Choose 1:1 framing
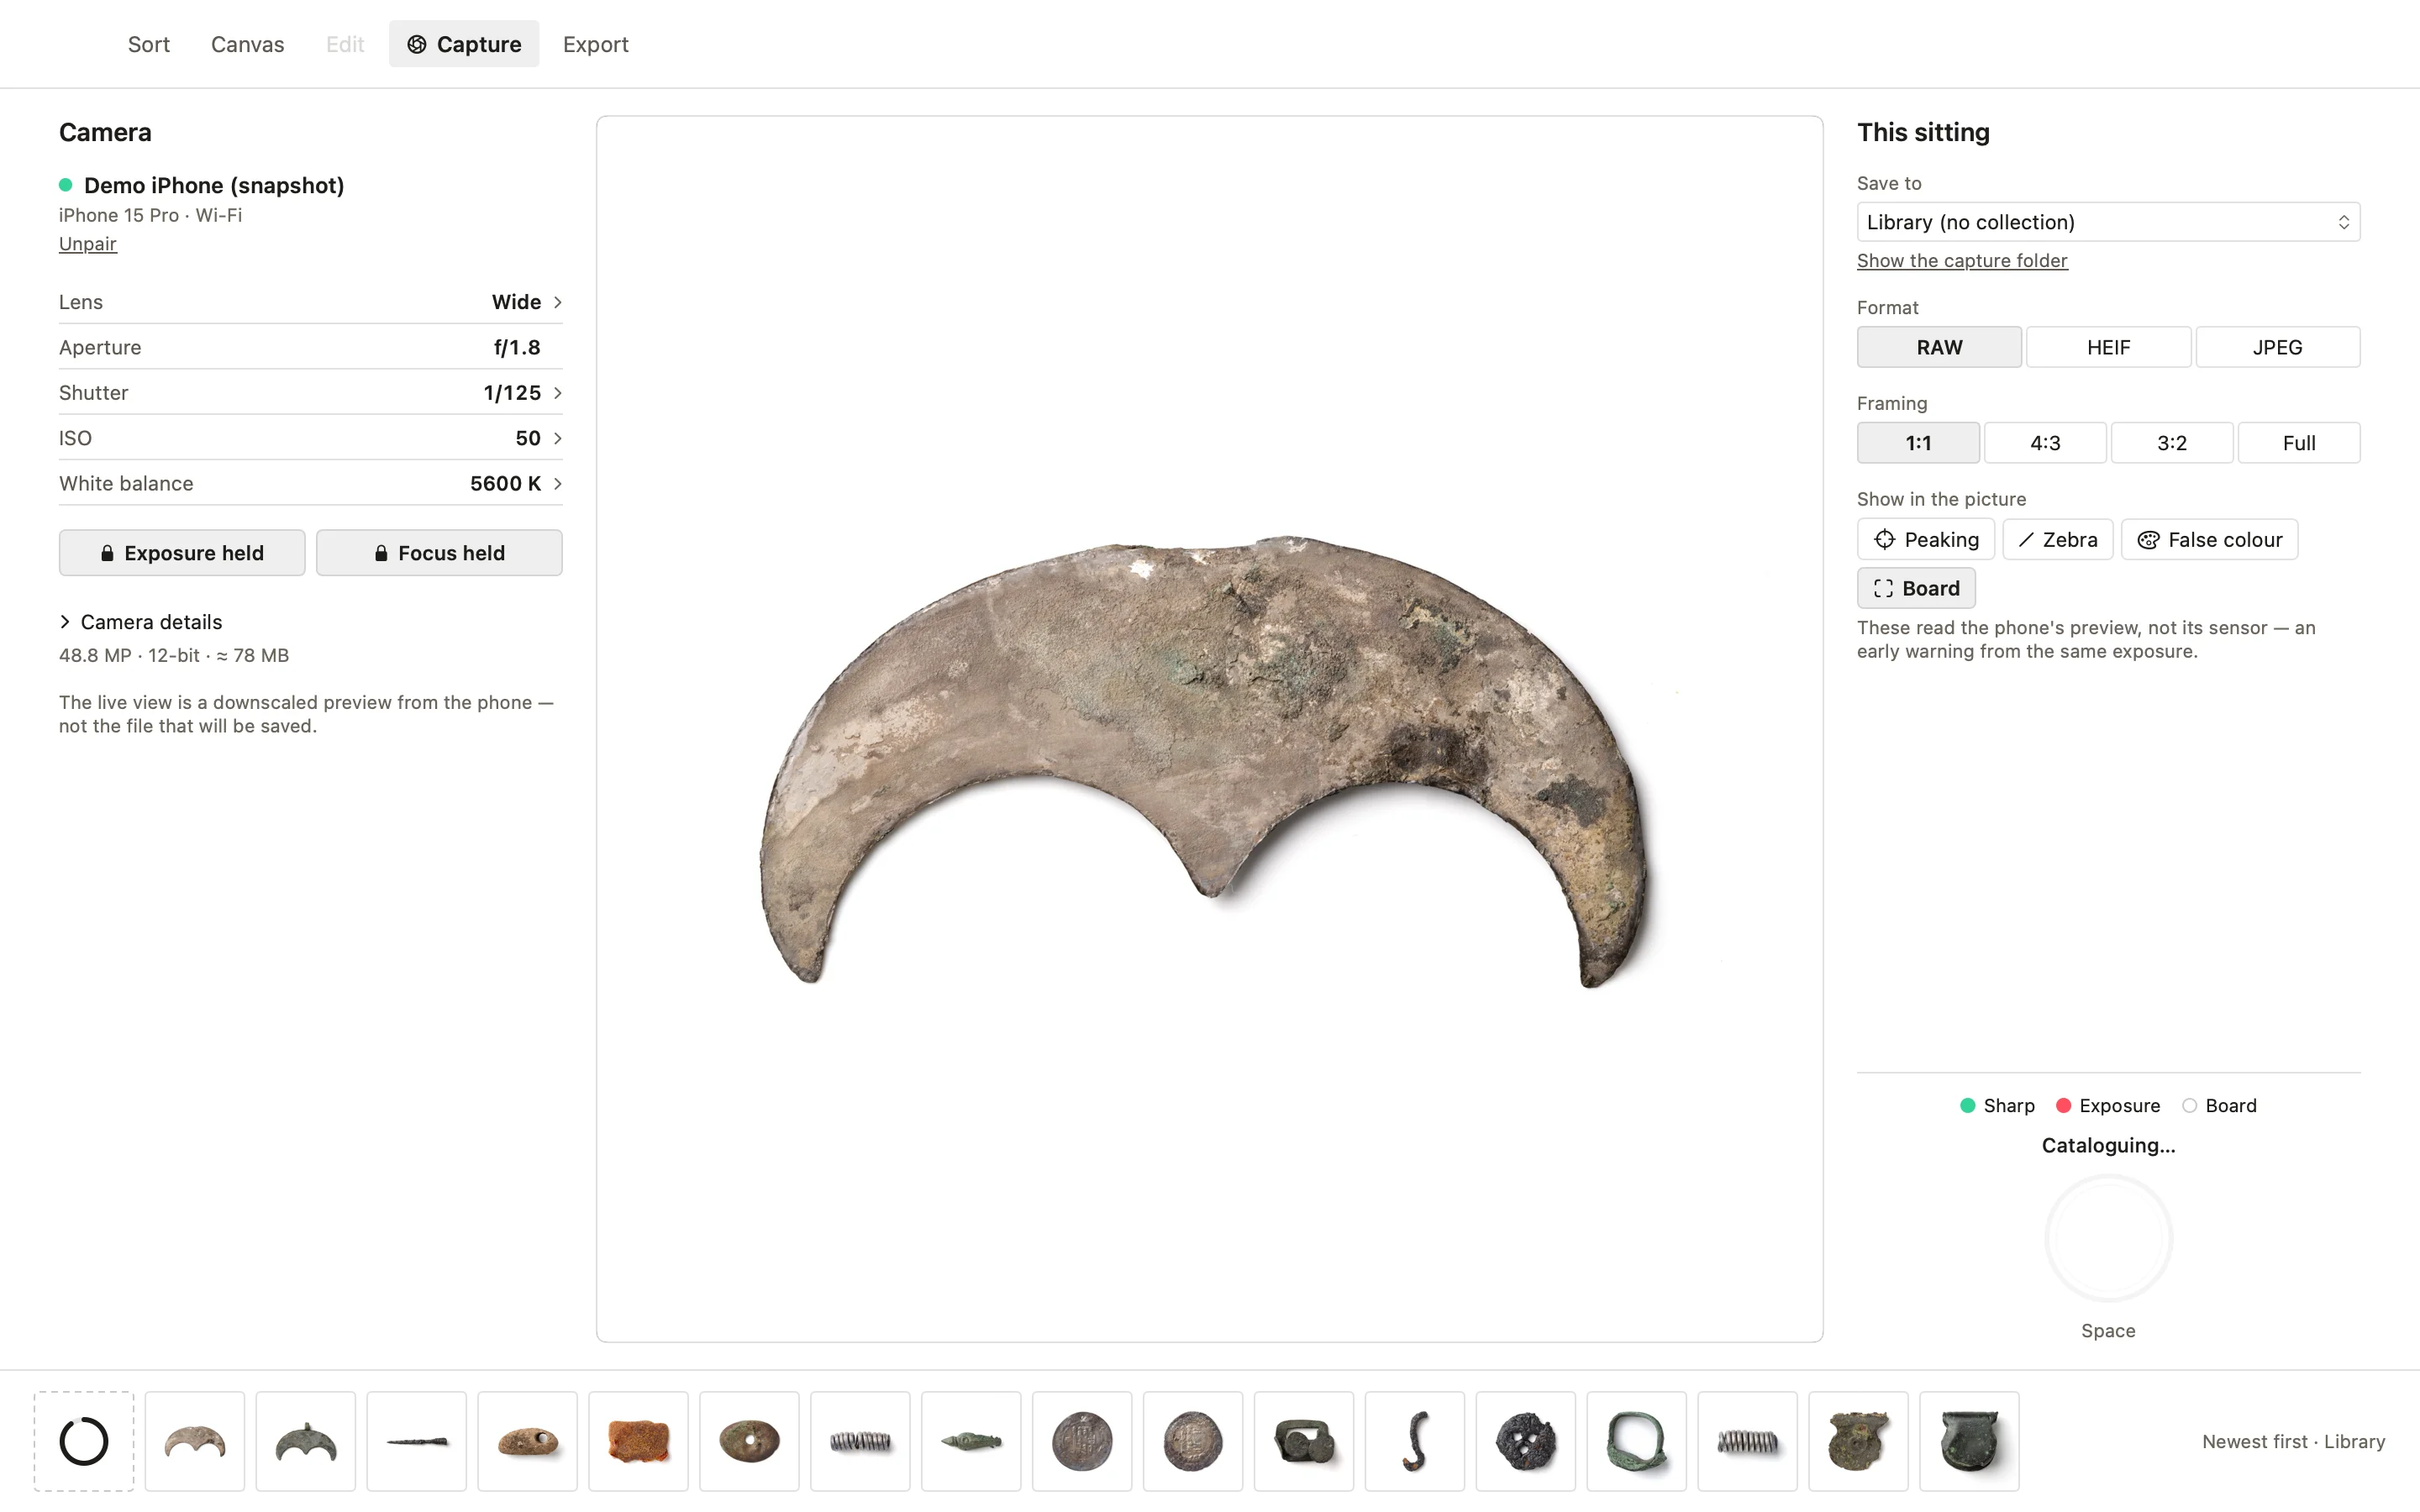The width and height of the screenshot is (2420, 1512). click(x=1918, y=443)
